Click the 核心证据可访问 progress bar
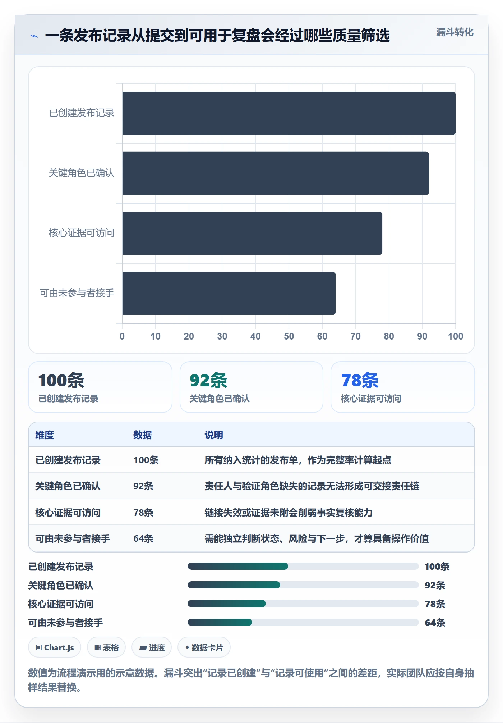503x723 pixels. tap(303, 604)
